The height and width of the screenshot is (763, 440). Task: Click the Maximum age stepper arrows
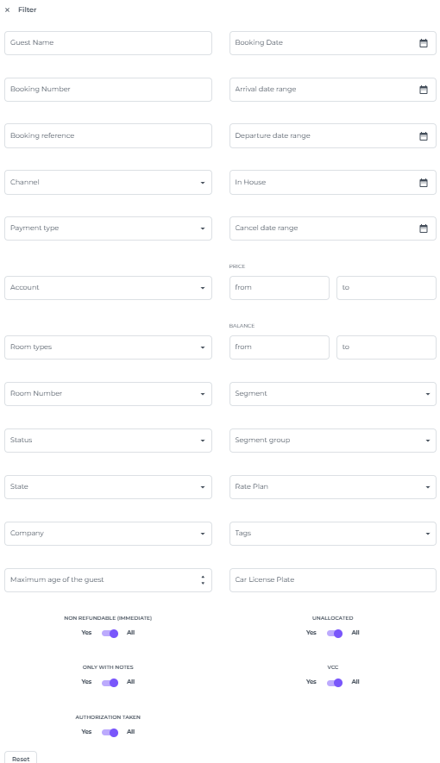[x=203, y=580]
